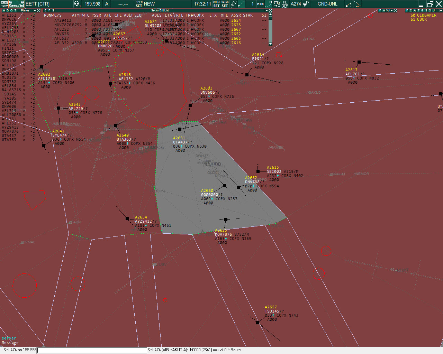Focus the command line input field

point(92,350)
